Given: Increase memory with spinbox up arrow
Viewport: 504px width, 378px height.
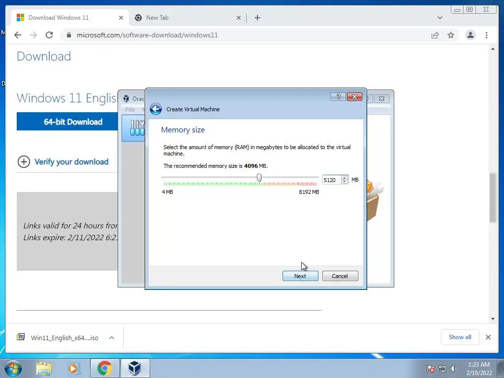Looking at the screenshot, I should click(x=345, y=178).
